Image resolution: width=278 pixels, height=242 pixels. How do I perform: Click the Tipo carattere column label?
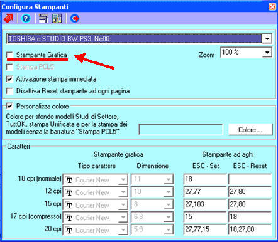click(97, 166)
